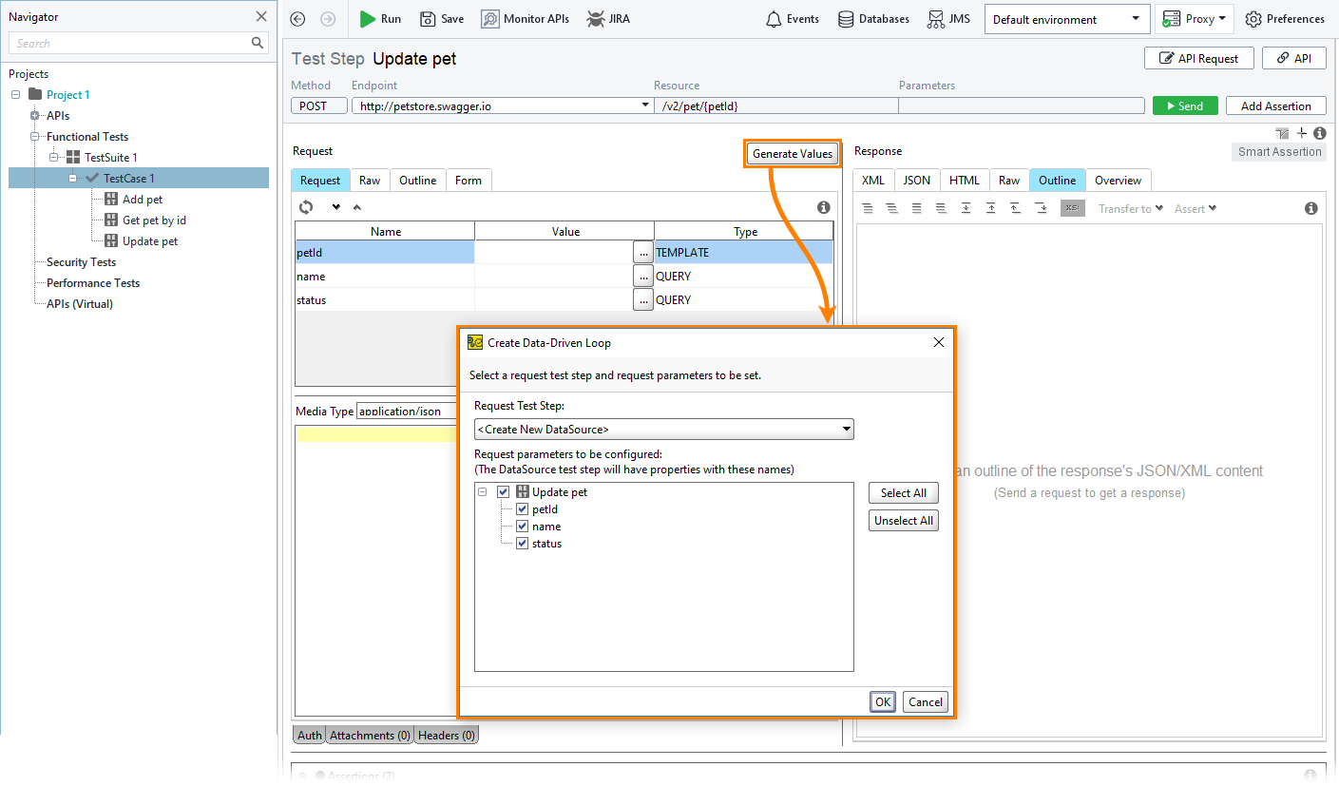Click the back navigation arrow icon
1339x786 pixels.
[297, 19]
